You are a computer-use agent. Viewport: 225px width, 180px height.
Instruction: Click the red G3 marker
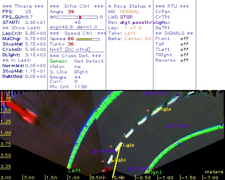[108, 170]
